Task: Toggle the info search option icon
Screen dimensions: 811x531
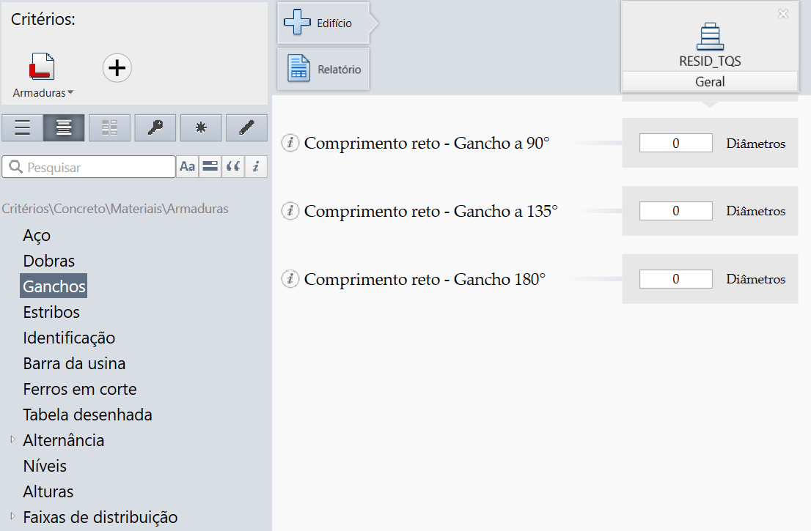Action: coord(256,167)
